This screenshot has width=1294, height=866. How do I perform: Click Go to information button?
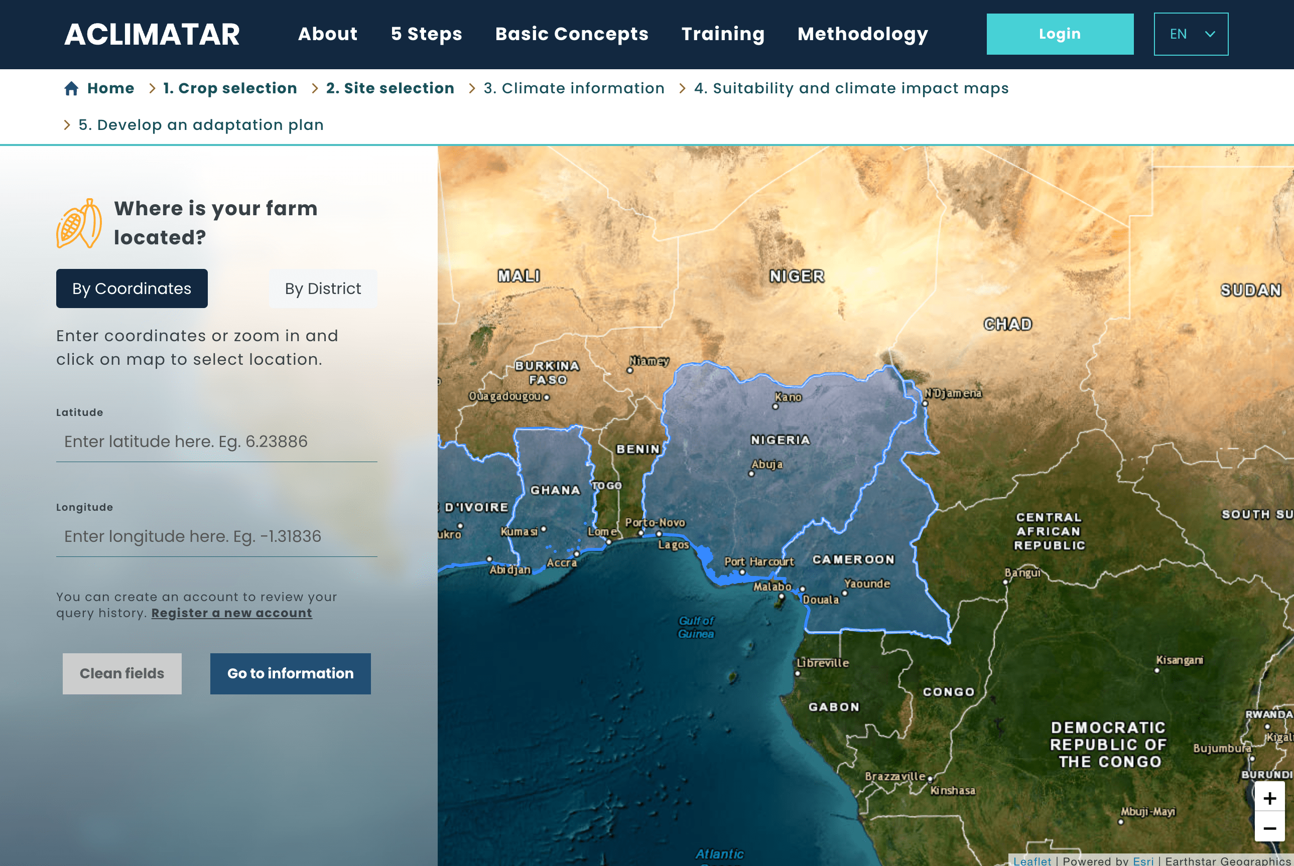pos(290,673)
